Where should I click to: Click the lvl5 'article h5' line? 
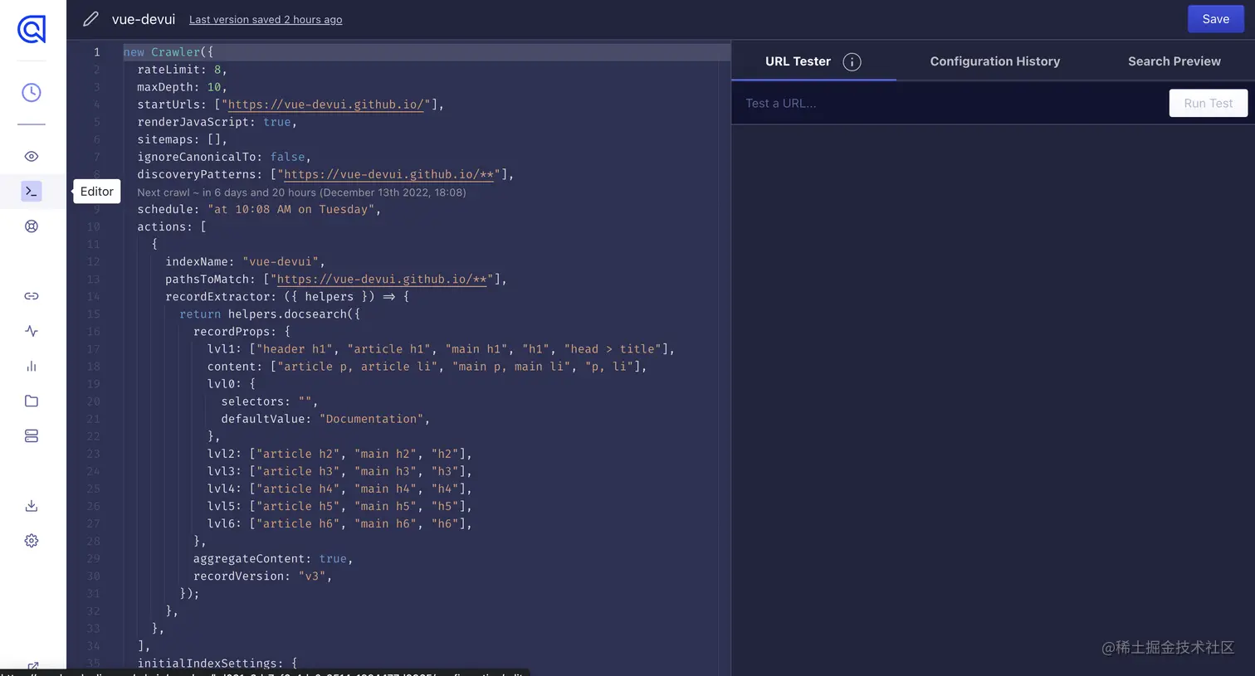(x=339, y=505)
